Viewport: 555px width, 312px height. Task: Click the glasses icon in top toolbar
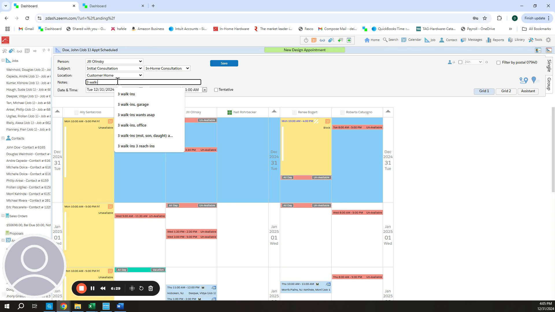(322, 40)
